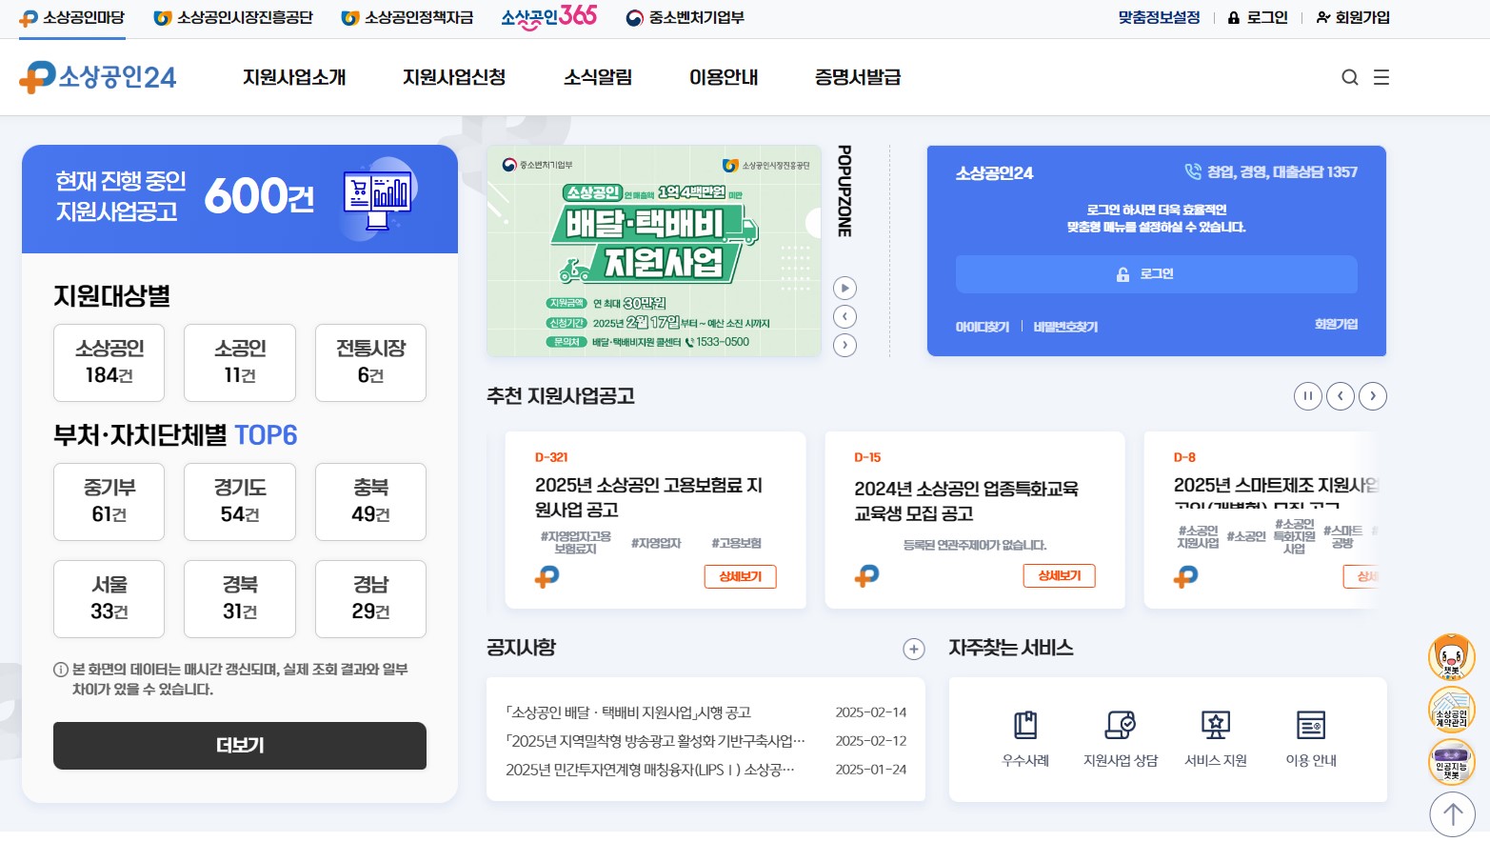Open the 2025년 스마트제조 지원사업 card title
This screenshot has width=1490, height=842.
(x=1276, y=491)
